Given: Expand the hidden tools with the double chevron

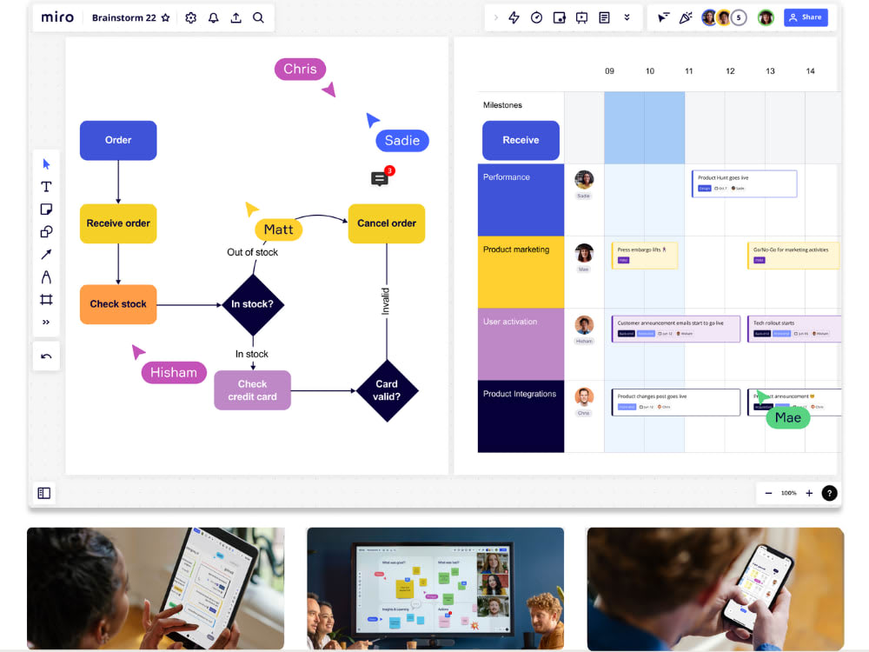Looking at the screenshot, I should click(x=46, y=322).
